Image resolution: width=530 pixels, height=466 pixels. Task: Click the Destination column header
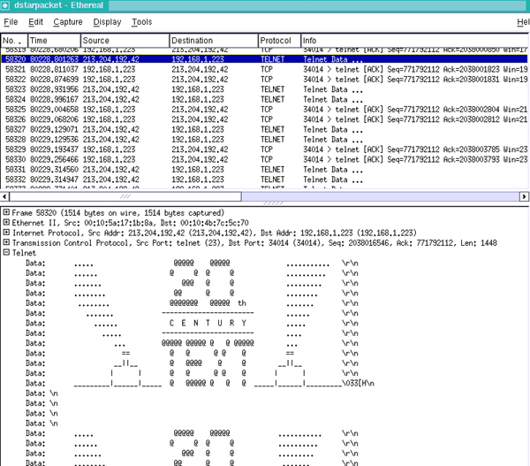point(212,41)
